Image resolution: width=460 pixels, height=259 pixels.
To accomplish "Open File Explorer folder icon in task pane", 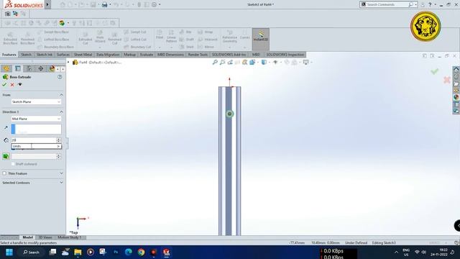I will [x=456, y=83].
